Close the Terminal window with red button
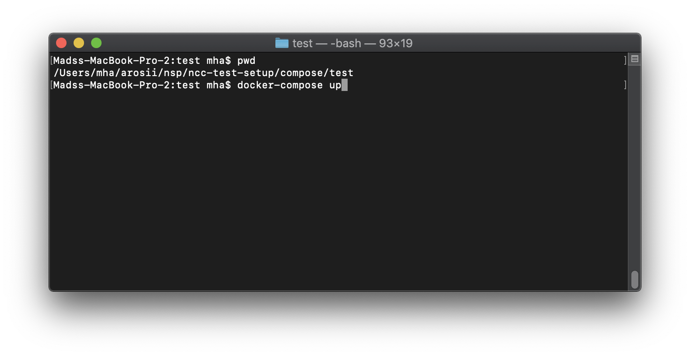Viewport: 690px width, 356px height. [61, 43]
